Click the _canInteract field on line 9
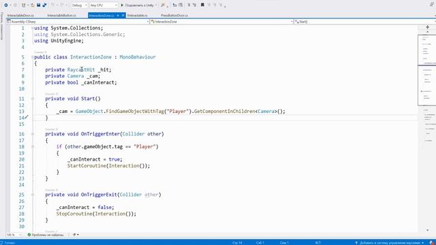 98,82
